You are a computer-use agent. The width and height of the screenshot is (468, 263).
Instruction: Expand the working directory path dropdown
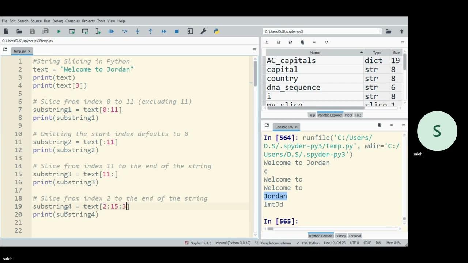[380, 31]
